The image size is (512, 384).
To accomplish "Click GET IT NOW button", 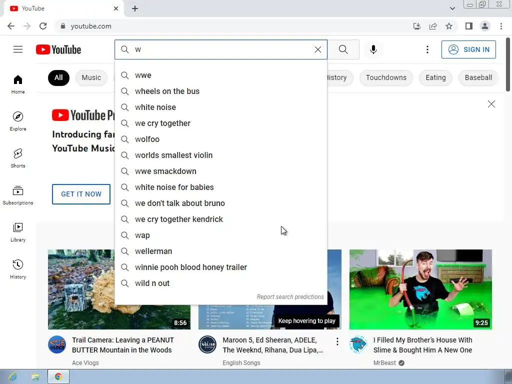I will point(81,194).
